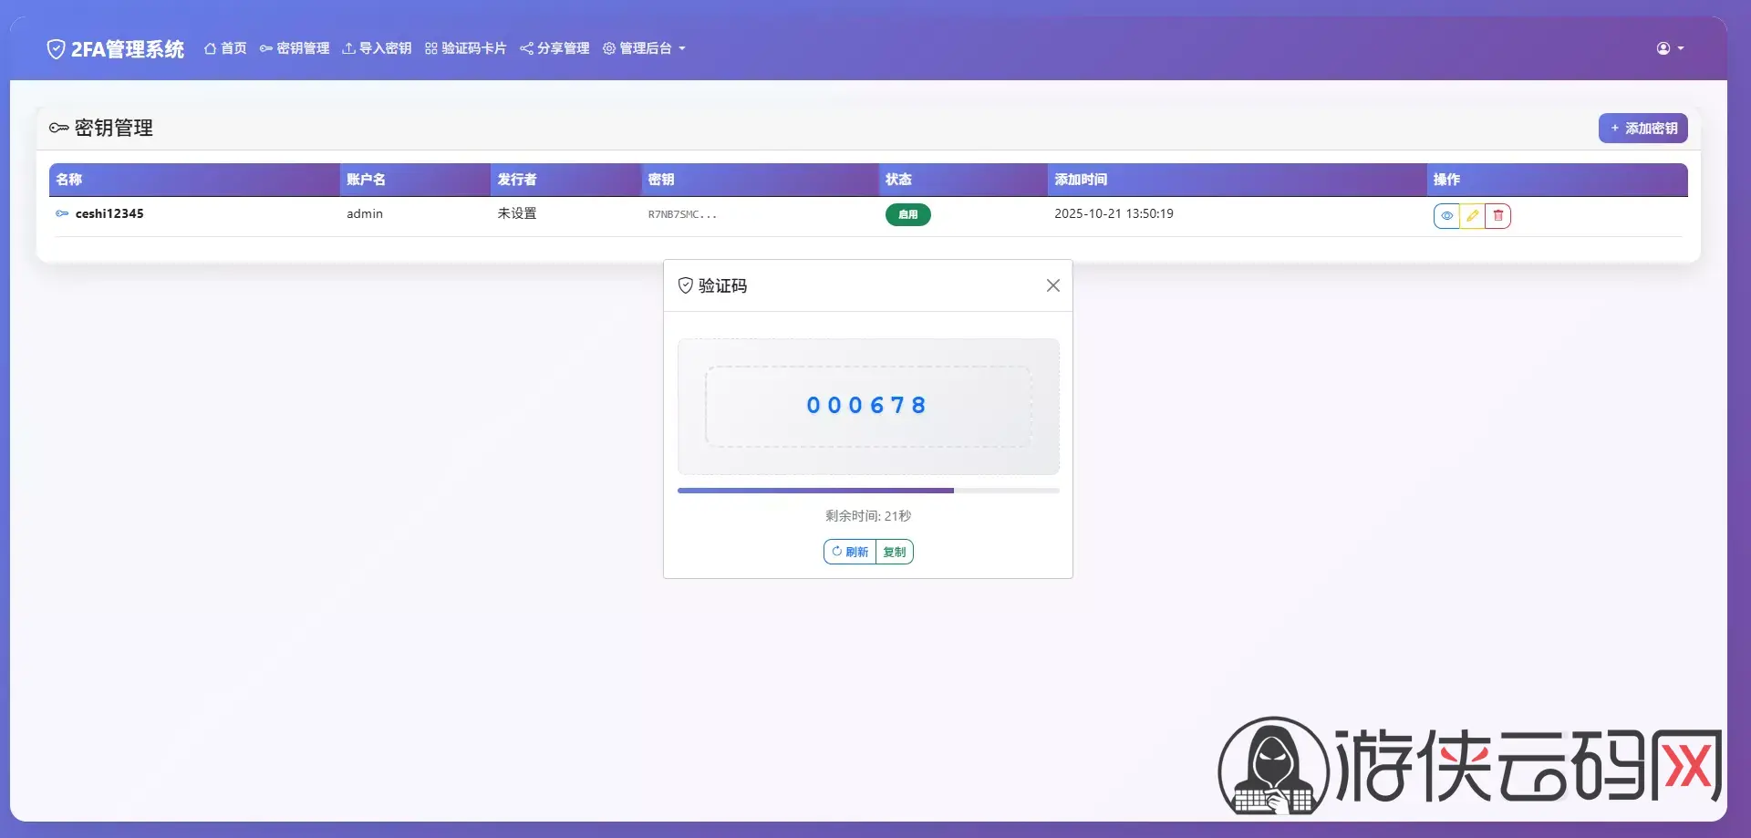Click the user avatar icon in top bar
Viewport: 1751px width, 838px height.
coord(1663,48)
